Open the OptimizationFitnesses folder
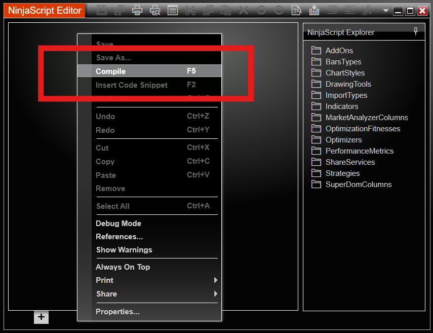The image size is (433, 333). point(356,129)
